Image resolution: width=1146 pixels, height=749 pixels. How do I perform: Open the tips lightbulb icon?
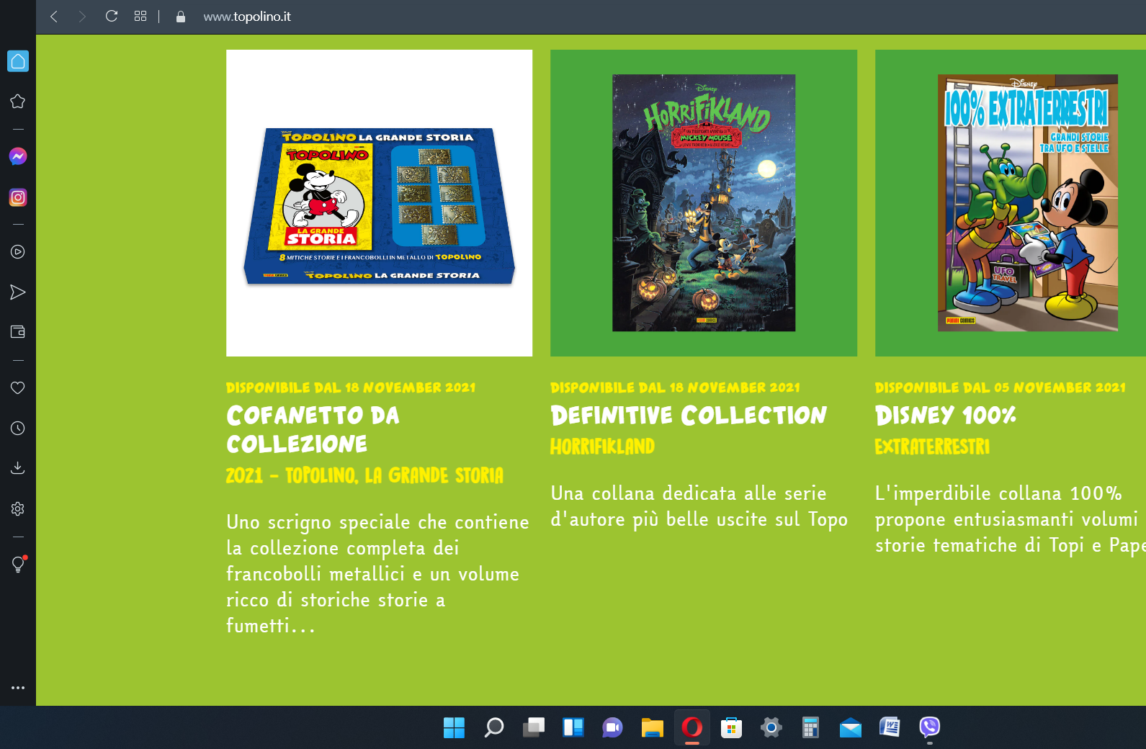pos(19,564)
